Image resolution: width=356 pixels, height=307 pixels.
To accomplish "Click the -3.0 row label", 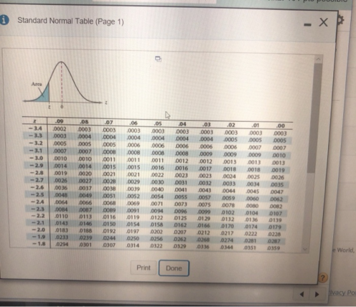I will pyautogui.click(x=36, y=158).
